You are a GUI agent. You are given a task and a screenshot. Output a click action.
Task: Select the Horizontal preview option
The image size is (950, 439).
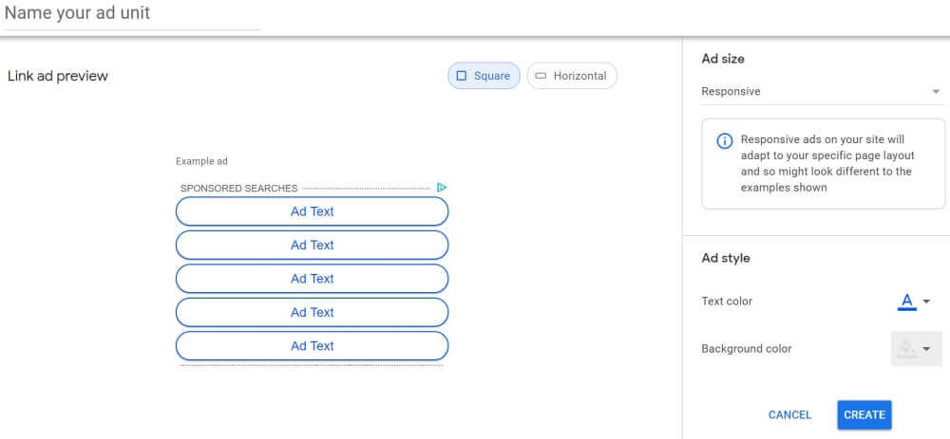572,76
